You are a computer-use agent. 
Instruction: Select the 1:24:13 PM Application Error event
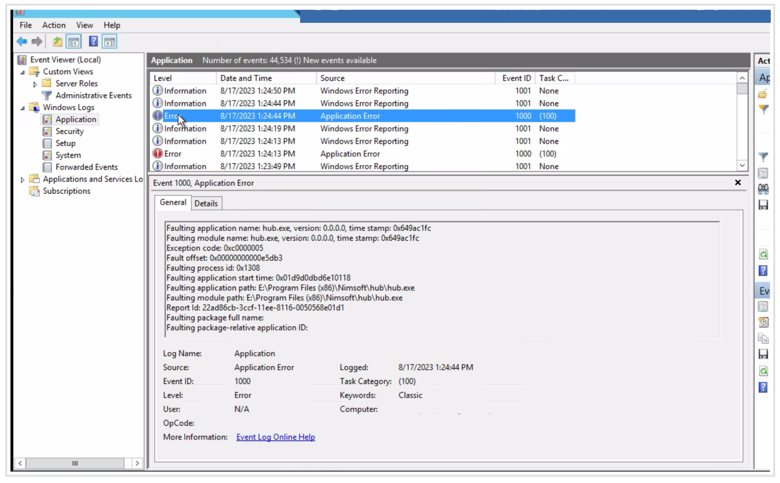[350, 154]
